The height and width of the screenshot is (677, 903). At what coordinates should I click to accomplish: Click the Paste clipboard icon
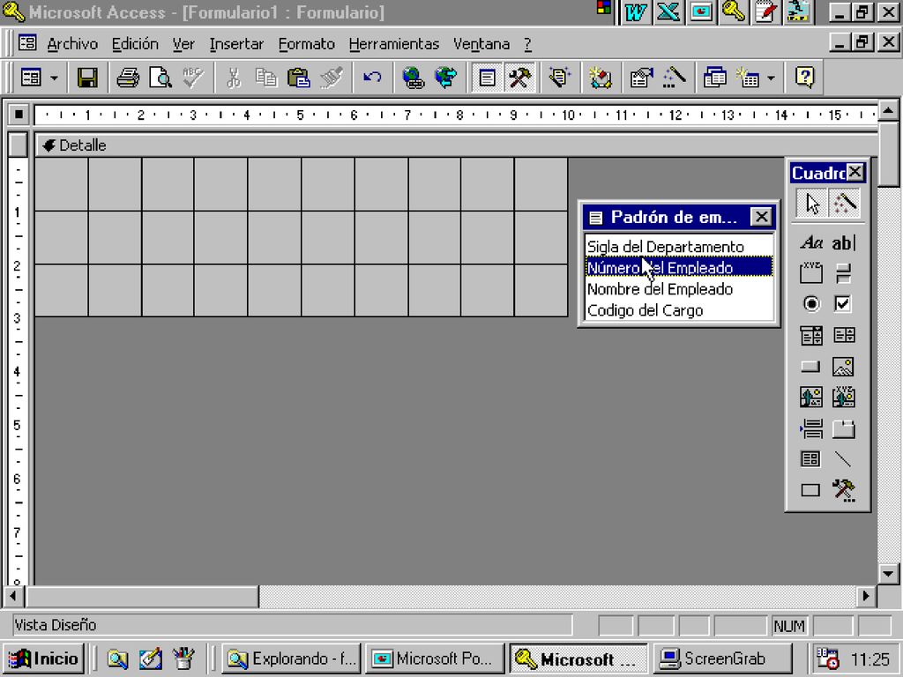(x=299, y=78)
